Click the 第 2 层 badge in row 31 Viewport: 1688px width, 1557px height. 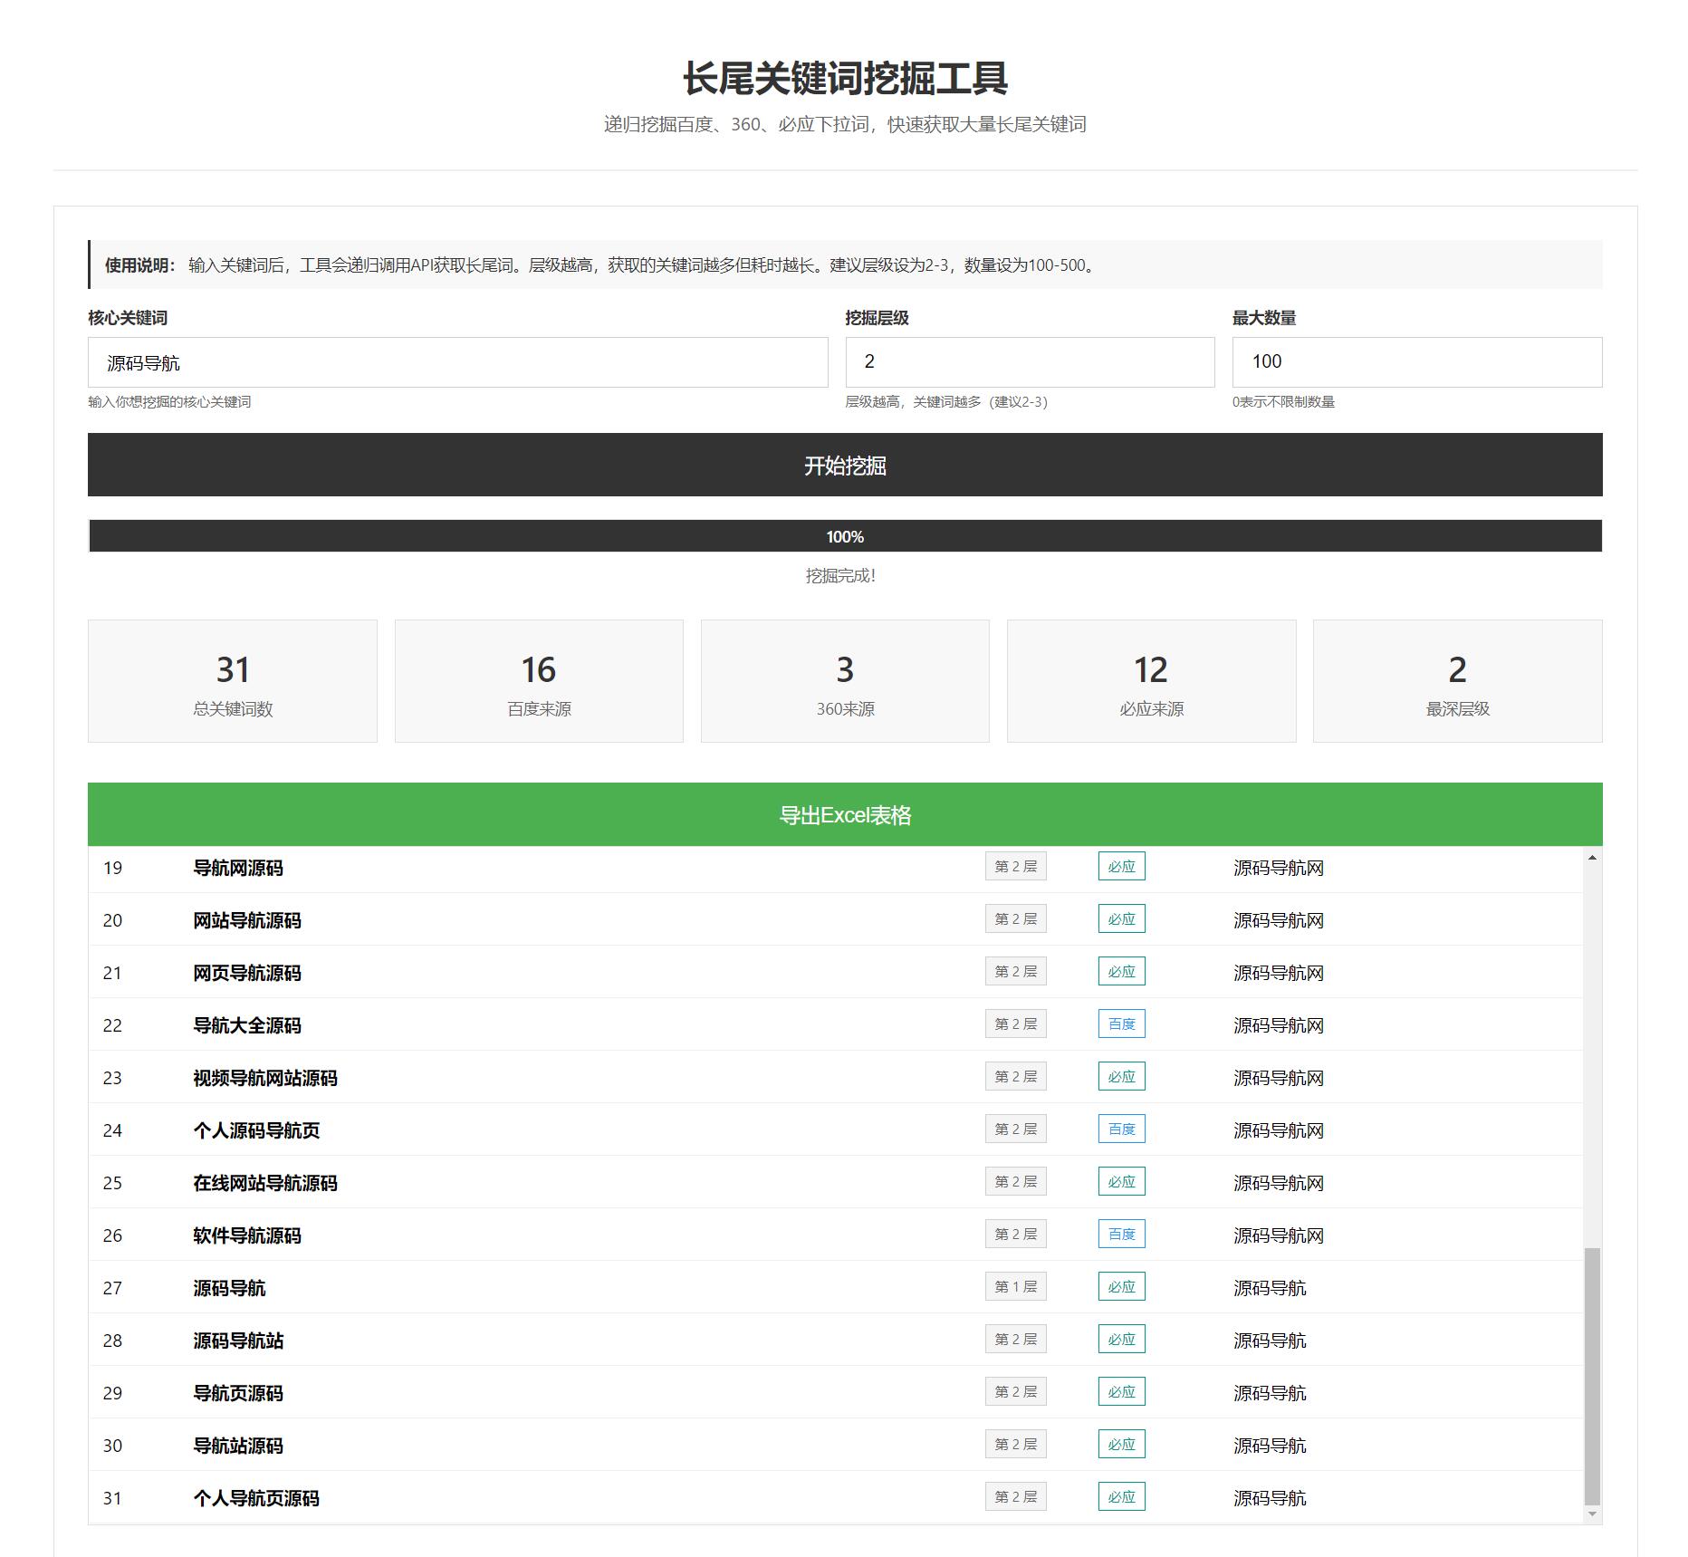point(1015,1497)
